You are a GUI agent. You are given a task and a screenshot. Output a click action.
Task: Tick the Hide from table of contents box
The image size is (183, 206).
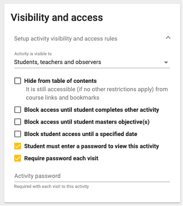pyautogui.click(x=18, y=81)
